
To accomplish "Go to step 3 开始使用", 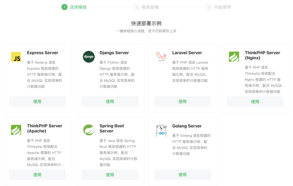I will tap(219, 7).
